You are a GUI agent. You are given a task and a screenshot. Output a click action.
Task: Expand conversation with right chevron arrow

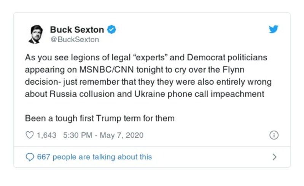pyautogui.click(x=274, y=157)
